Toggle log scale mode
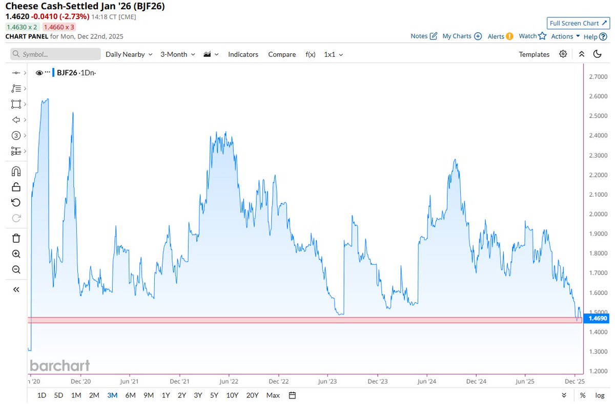The width and height of the screenshot is (615, 404). [x=600, y=395]
